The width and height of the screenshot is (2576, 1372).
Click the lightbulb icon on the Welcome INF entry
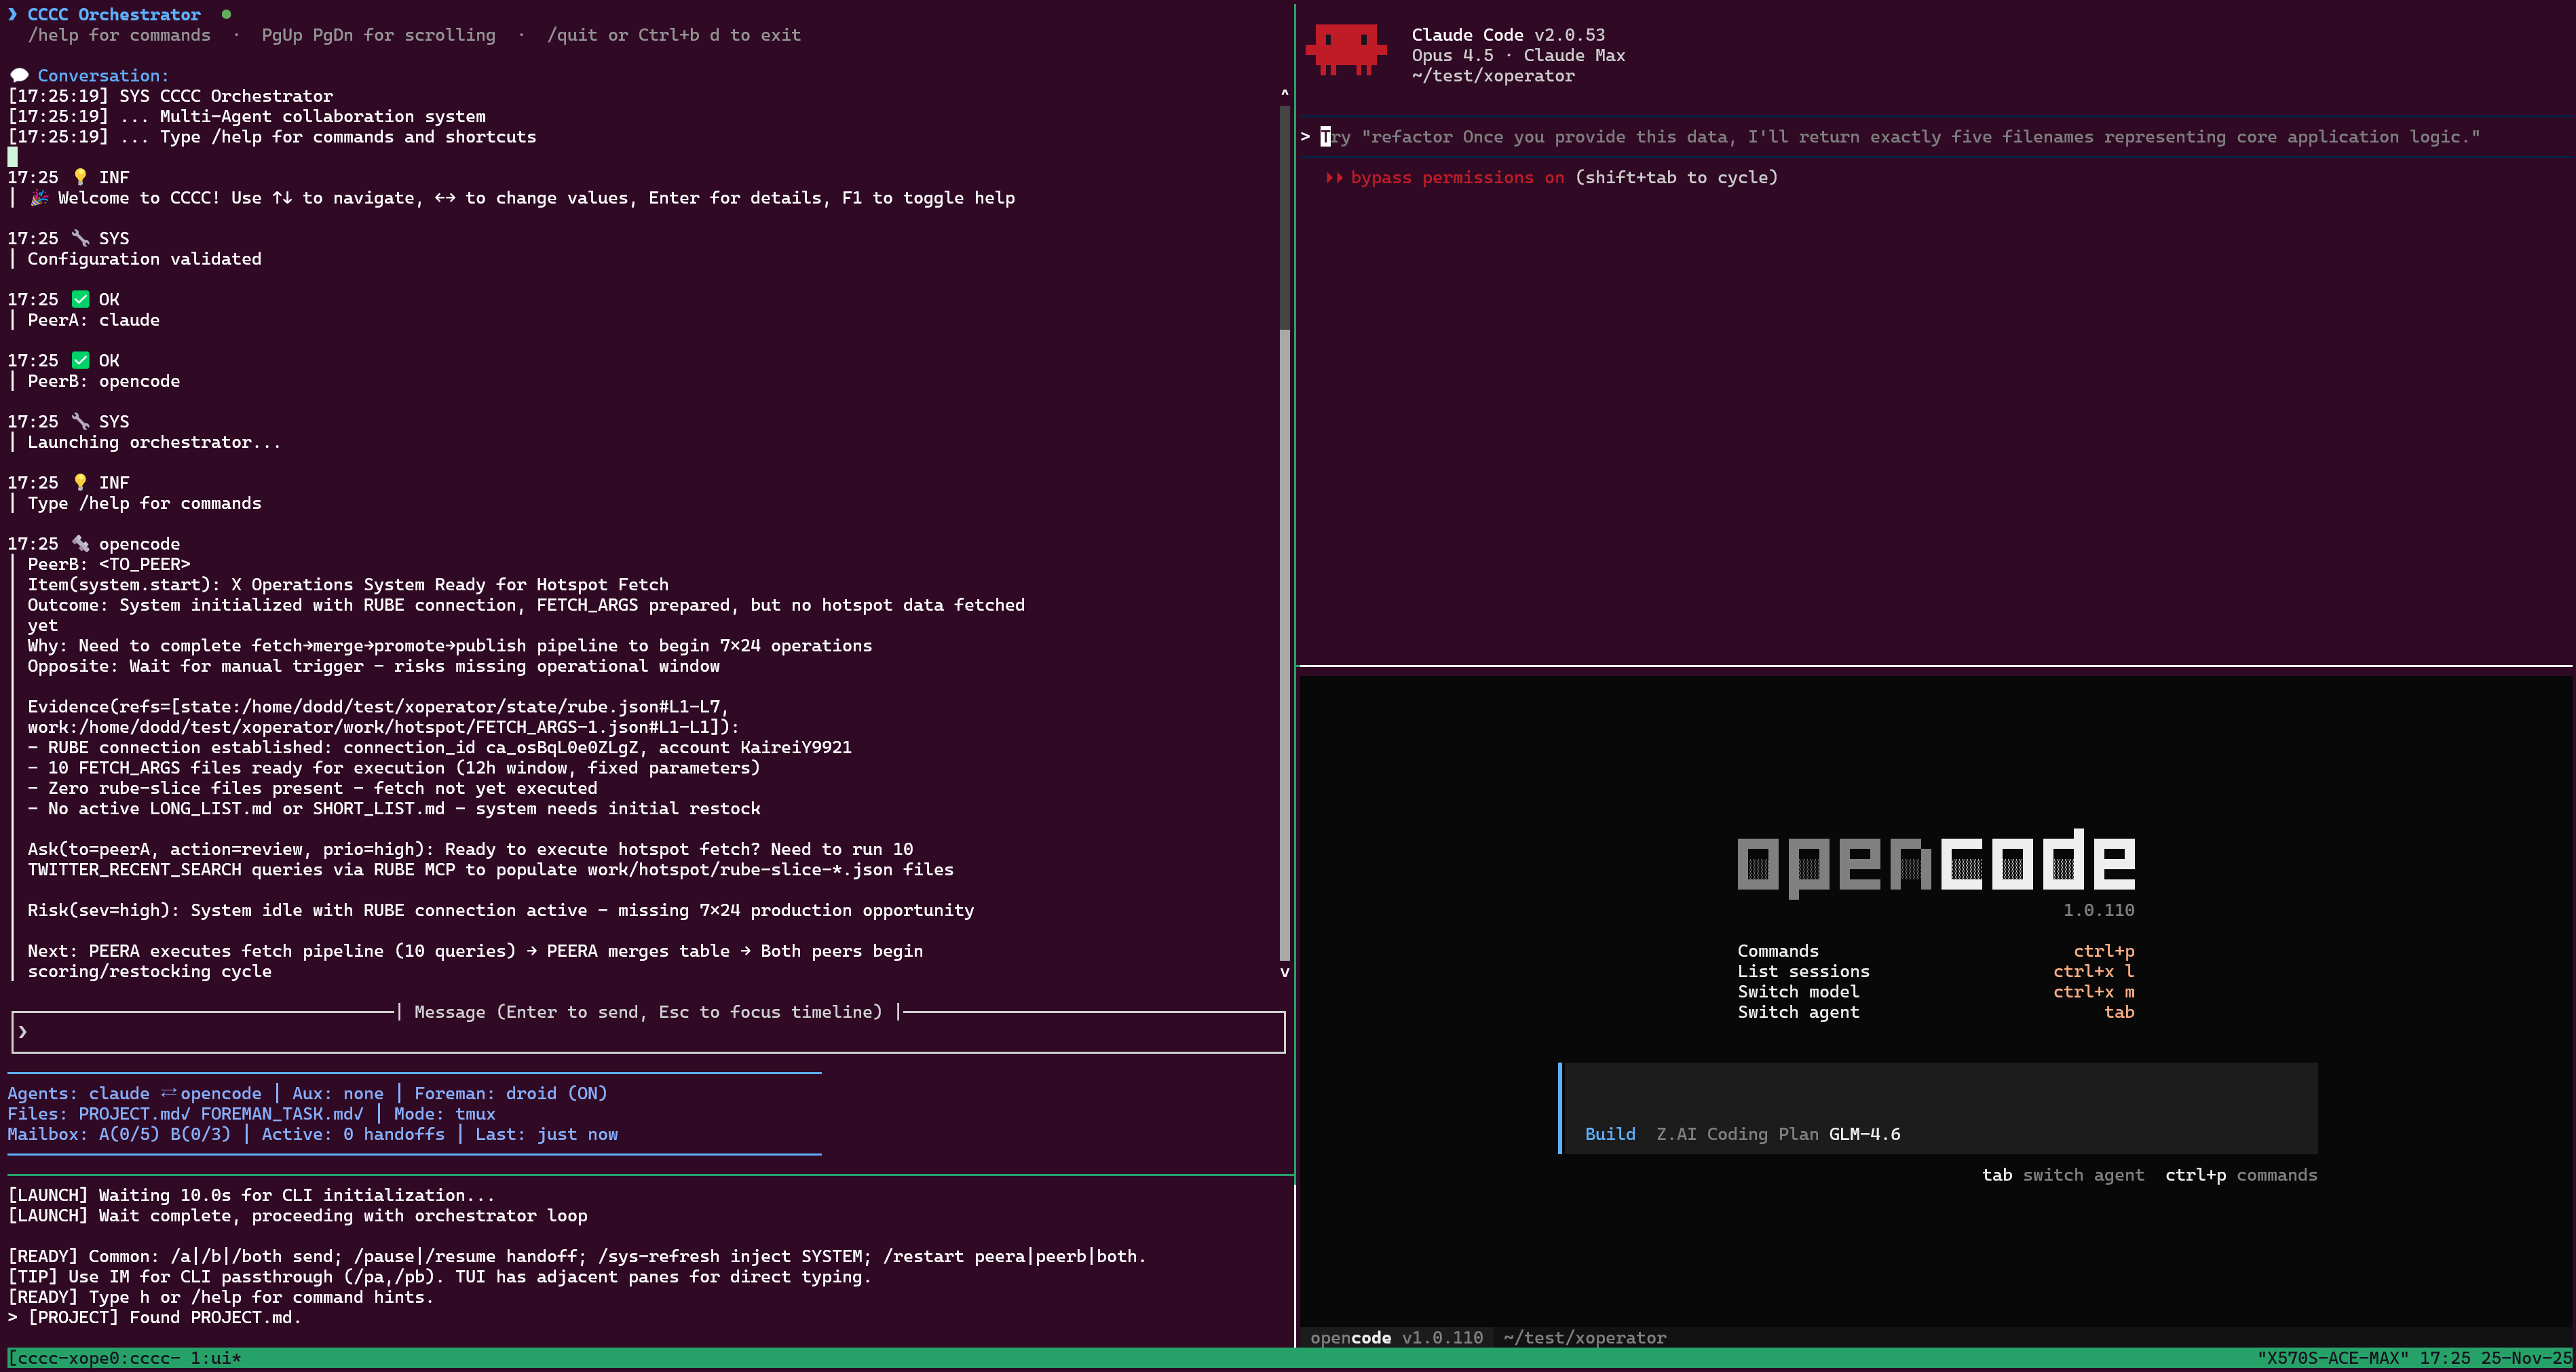pos(81,177)
